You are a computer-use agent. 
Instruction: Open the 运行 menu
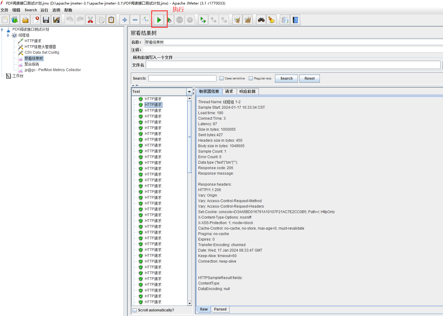click(44, 10)
